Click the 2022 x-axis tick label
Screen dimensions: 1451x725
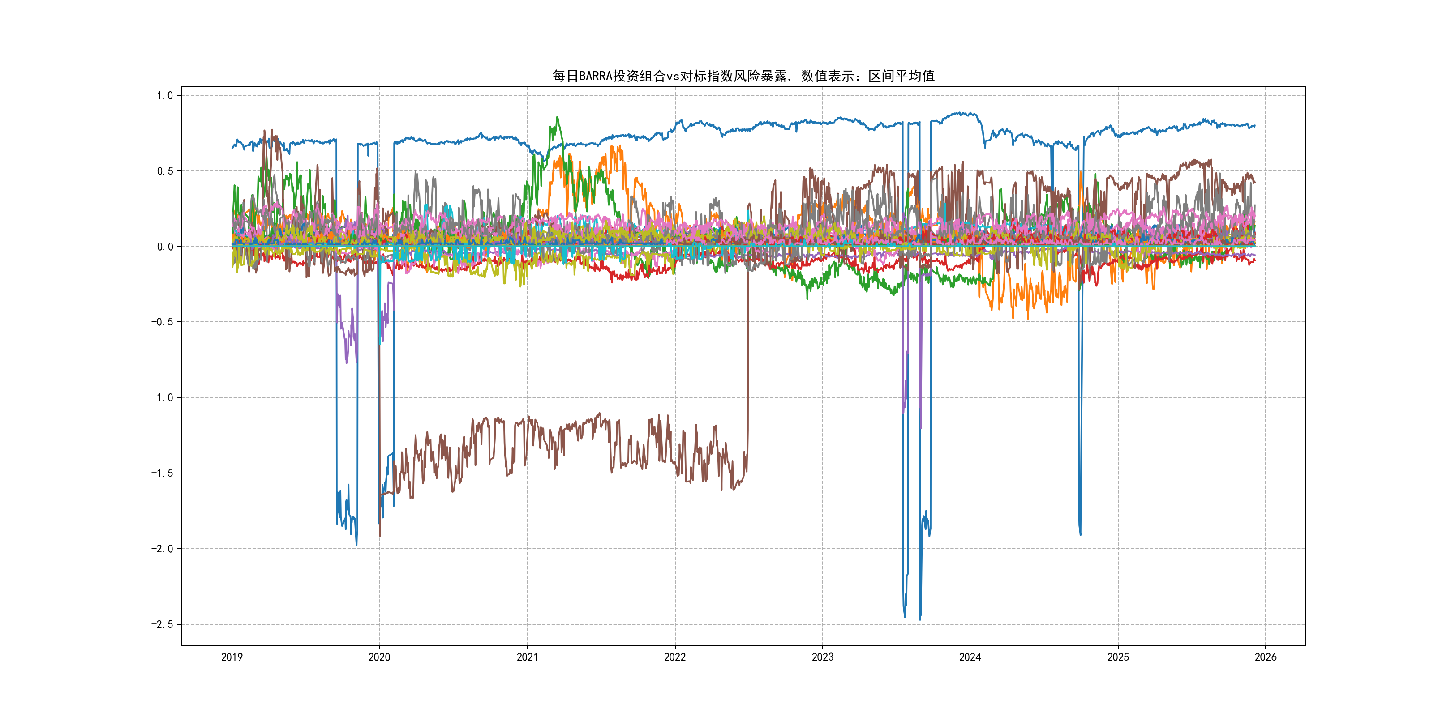click(675, 657)
